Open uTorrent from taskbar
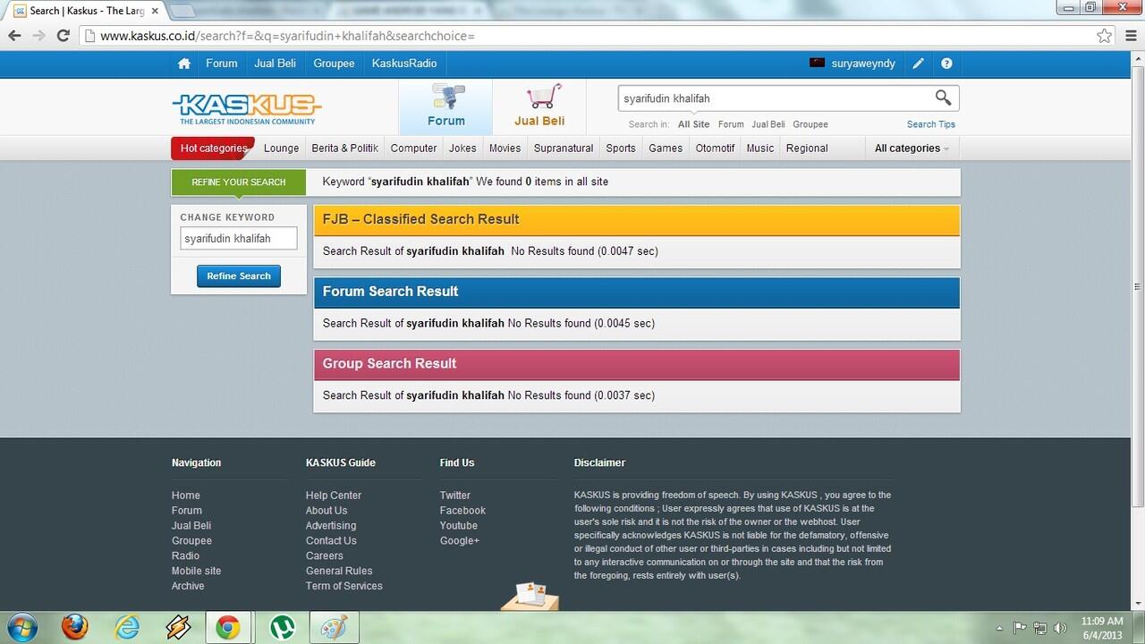Screen dimensions: 1145x644 [284, 627]
